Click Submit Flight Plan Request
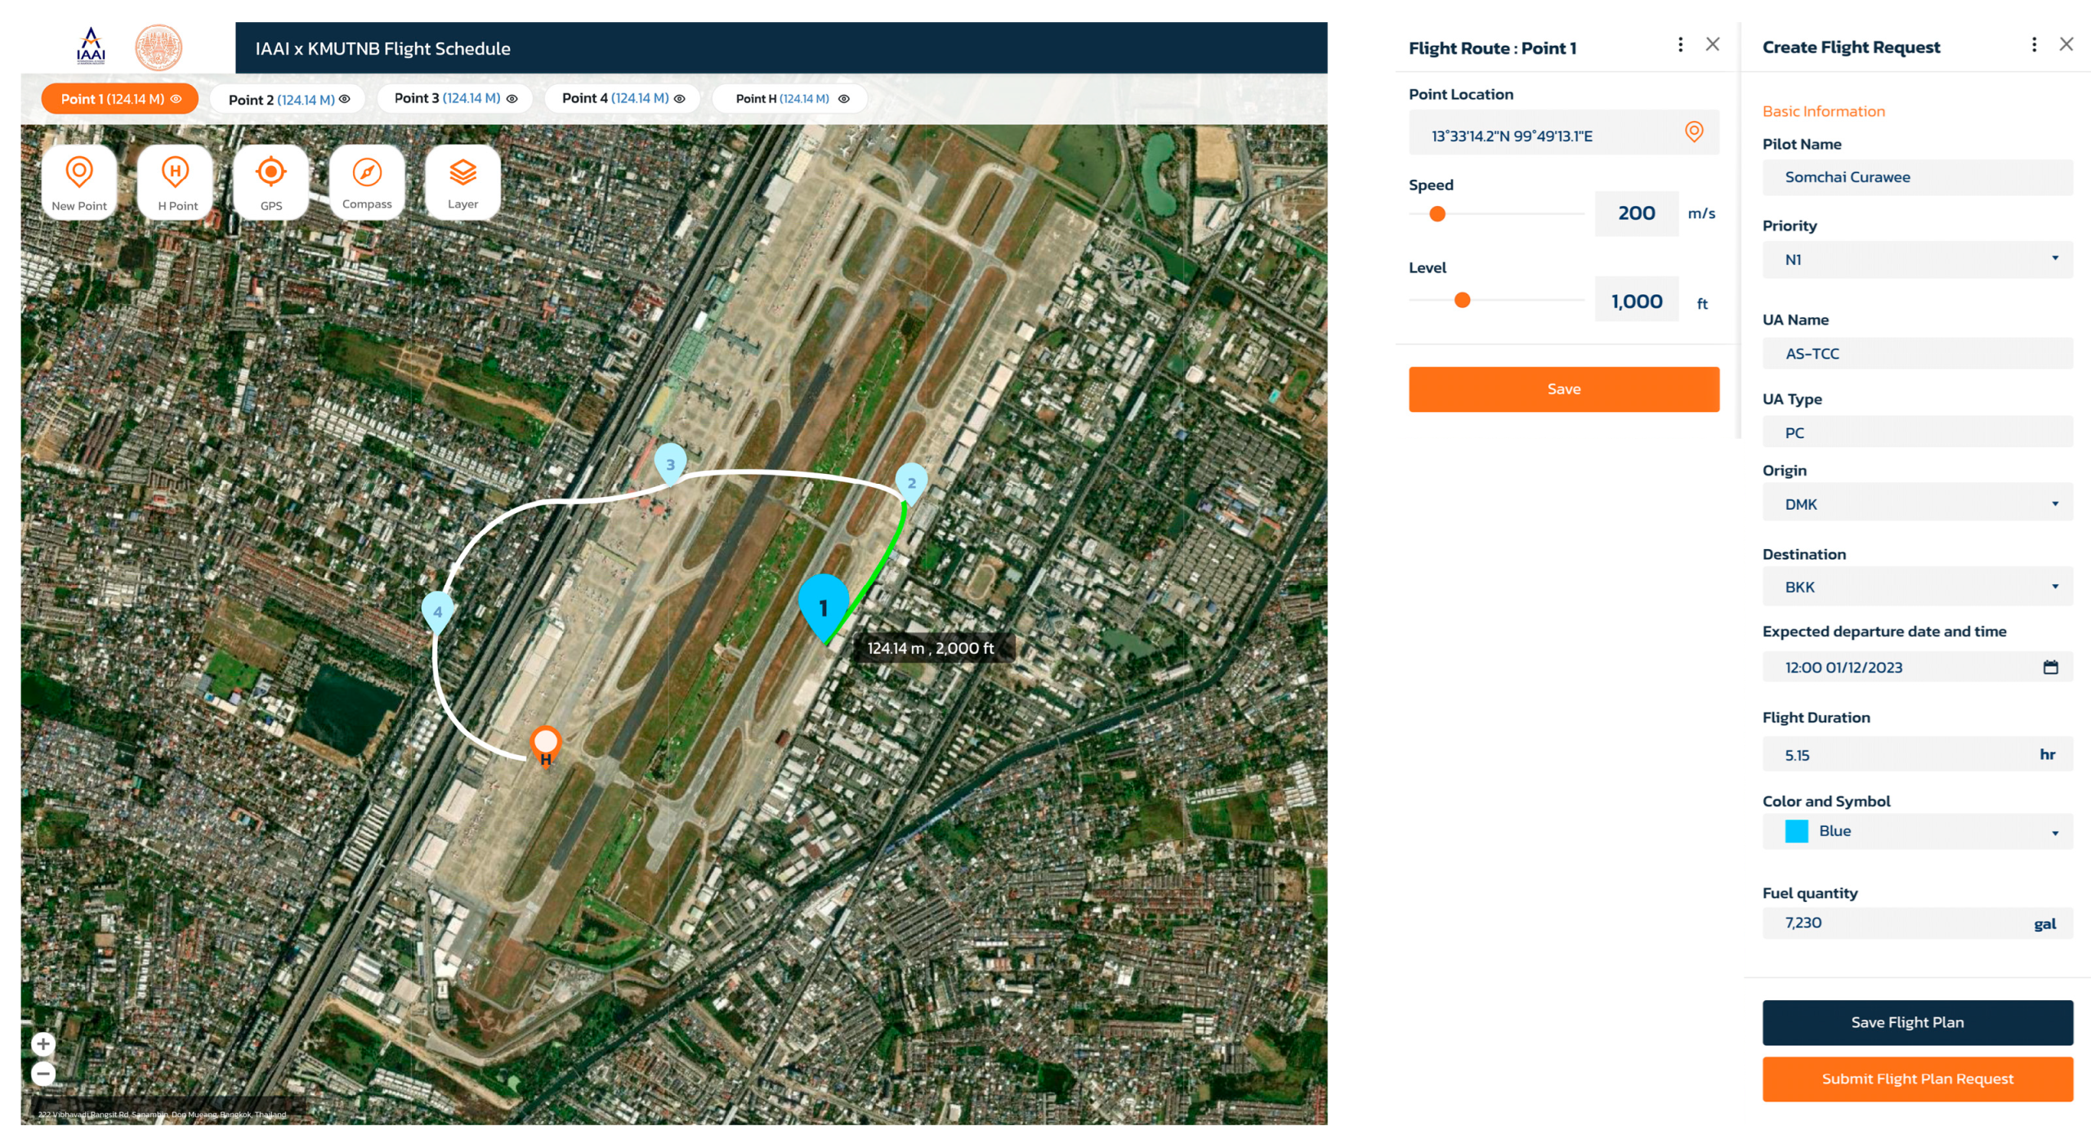This screenshot has width=2091, height=1144. 1917,1079
